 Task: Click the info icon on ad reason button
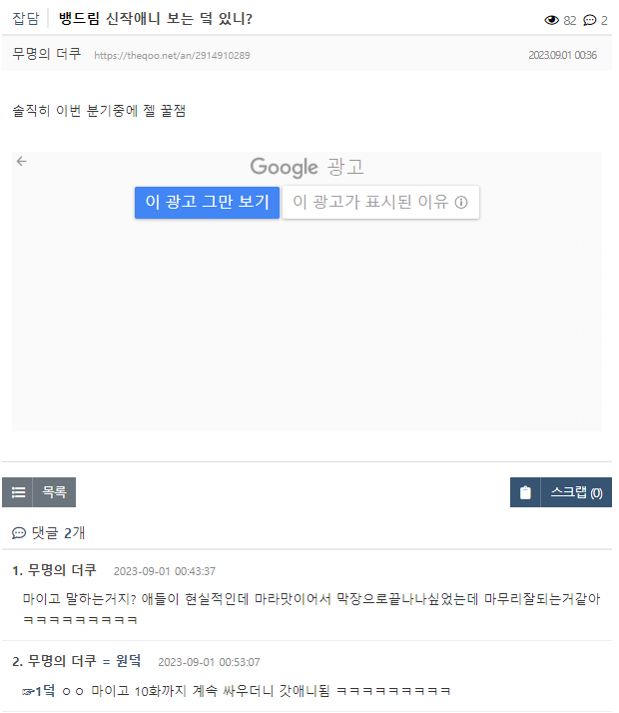[461, 202]
